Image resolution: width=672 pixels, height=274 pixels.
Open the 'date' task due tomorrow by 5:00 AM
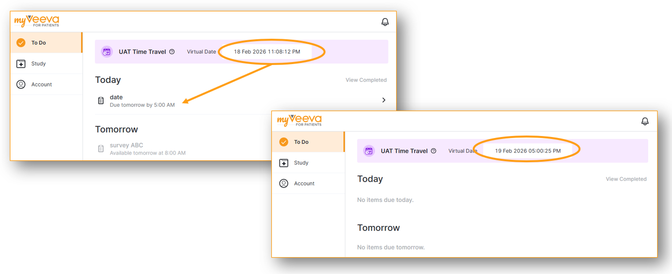point(142,101)
